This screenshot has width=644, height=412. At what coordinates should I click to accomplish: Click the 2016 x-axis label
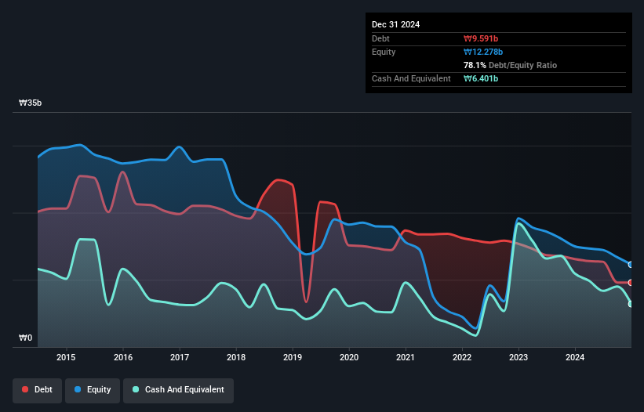tap(123, 357)
